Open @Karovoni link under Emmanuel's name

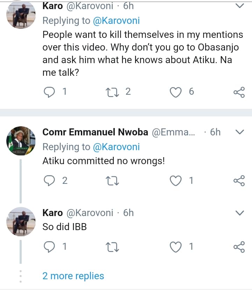click(116, 147)
